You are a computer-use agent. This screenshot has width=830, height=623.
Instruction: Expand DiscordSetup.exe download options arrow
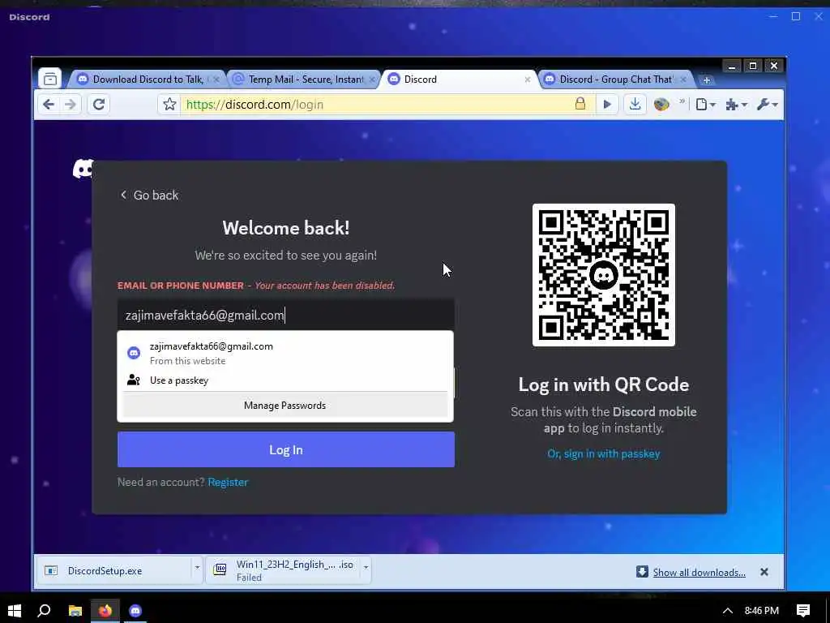click(x=197, y=567)
